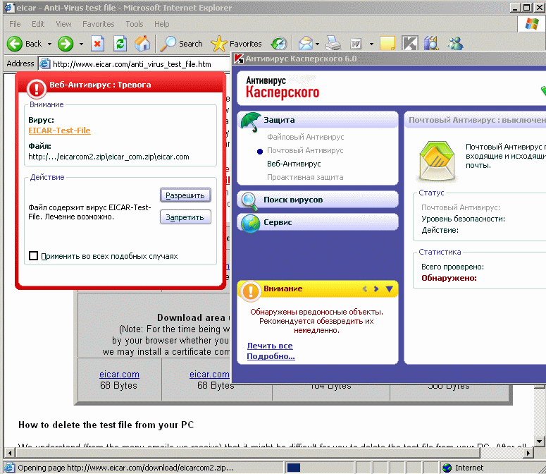This screenshot has height=474, width=546.
Task: Click the orange warning icon in Внимание panel
Action: [x=250, y=291]
